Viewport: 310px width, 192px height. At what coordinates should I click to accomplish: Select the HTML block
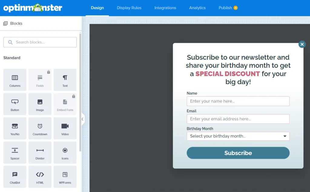click(x=40, y=177)
